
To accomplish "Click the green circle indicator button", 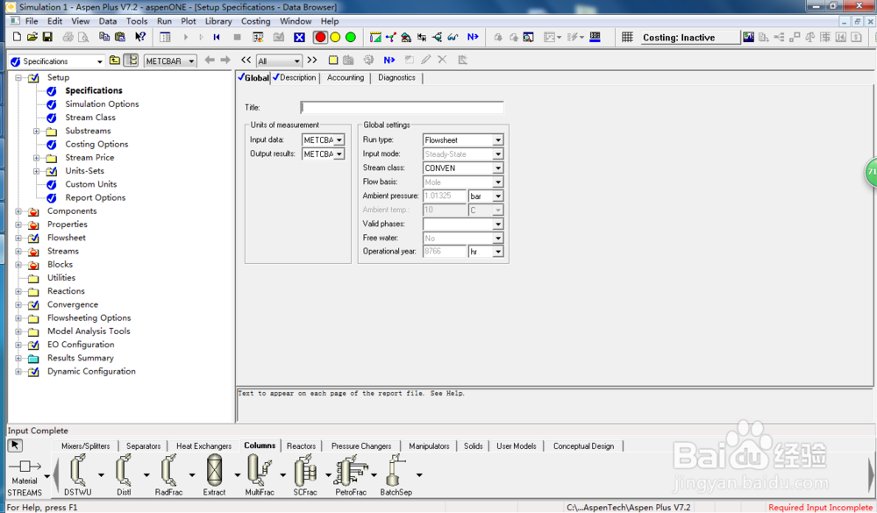I will 351,37.
